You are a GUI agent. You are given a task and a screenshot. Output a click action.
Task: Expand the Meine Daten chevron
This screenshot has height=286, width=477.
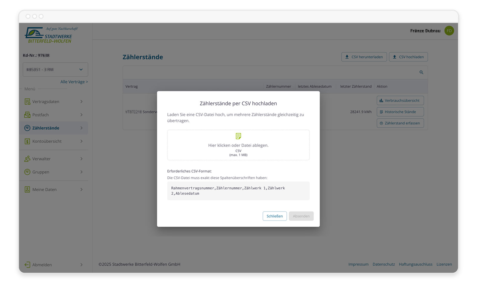(81, 189)
